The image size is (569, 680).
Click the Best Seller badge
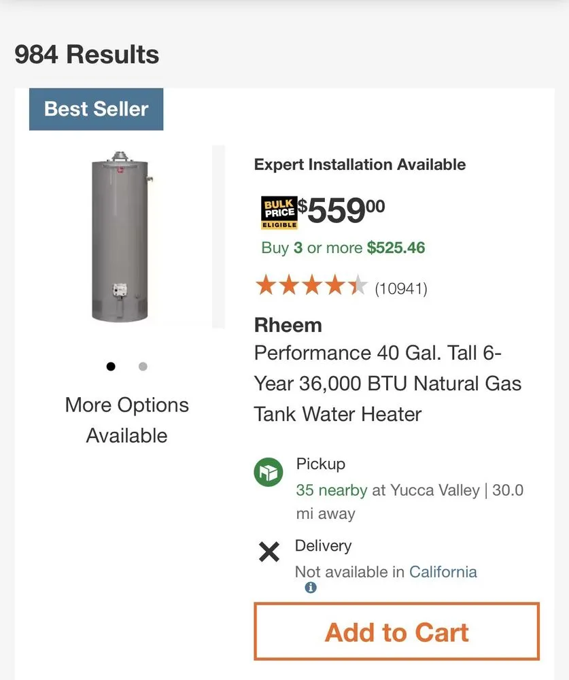coord(97,109)
